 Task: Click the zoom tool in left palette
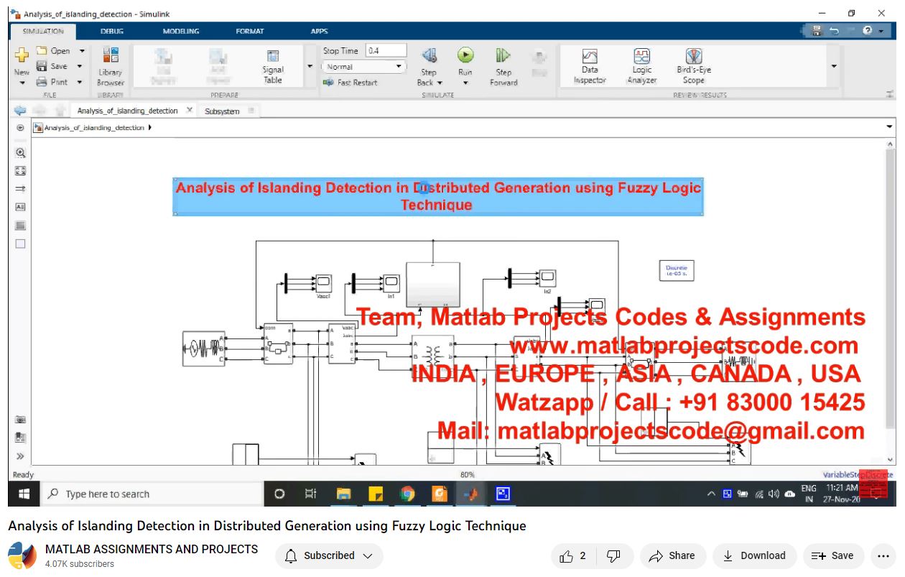(x=20, y=152)
